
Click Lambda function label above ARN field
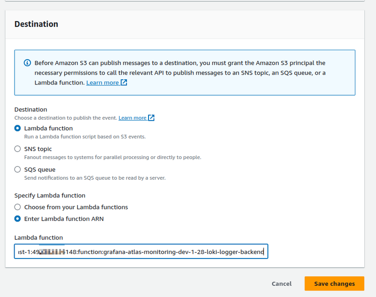pos(39,237)
